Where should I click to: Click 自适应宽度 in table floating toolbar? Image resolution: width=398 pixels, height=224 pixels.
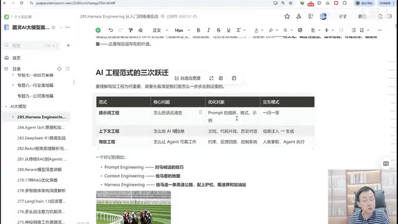[188, 78]
